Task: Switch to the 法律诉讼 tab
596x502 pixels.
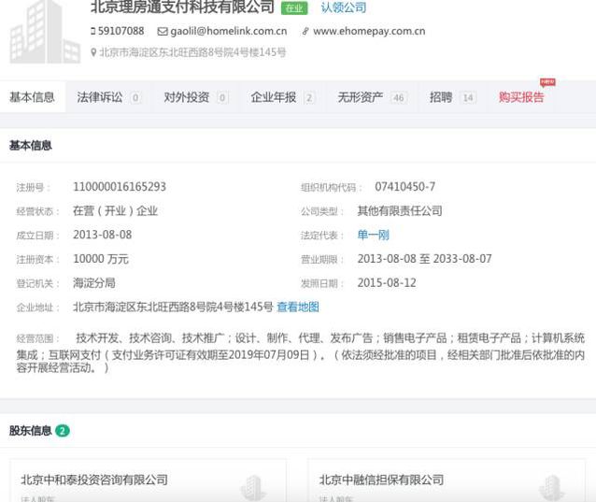Action: point(100,97)
